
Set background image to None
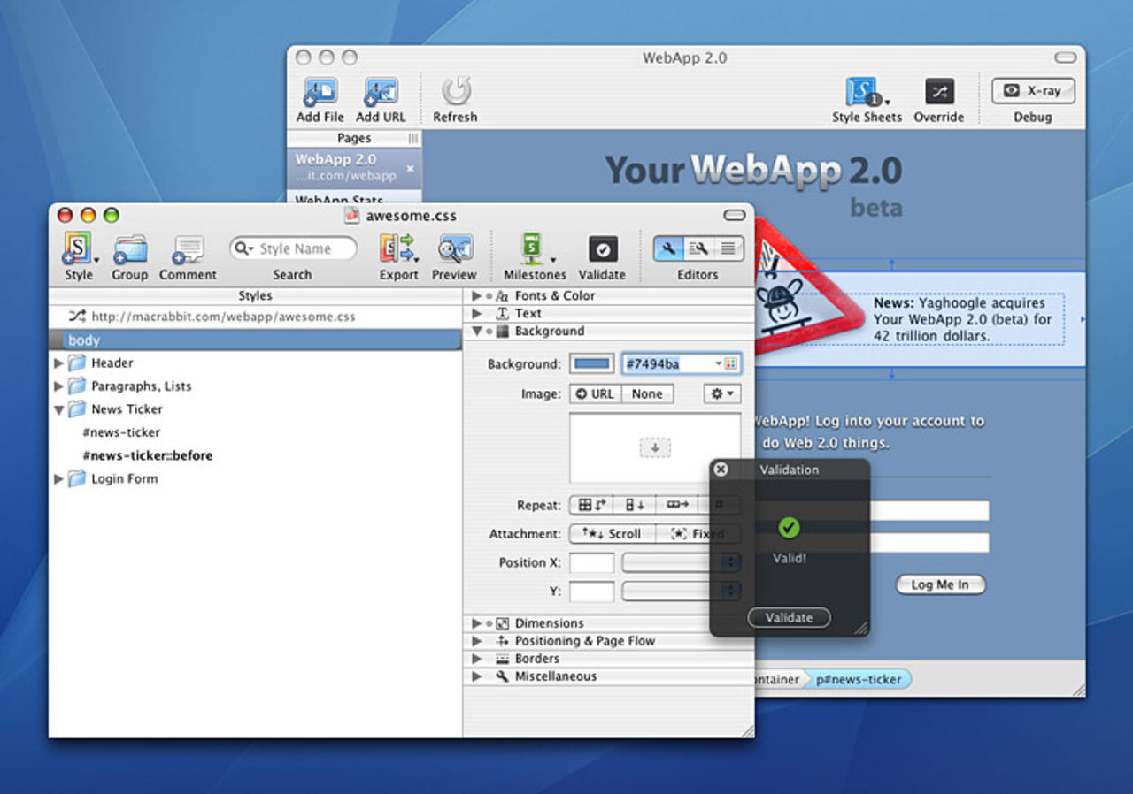click(647, 394)
